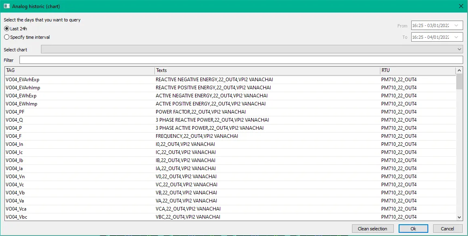Close the Analog historic chart window

point(461,6)
